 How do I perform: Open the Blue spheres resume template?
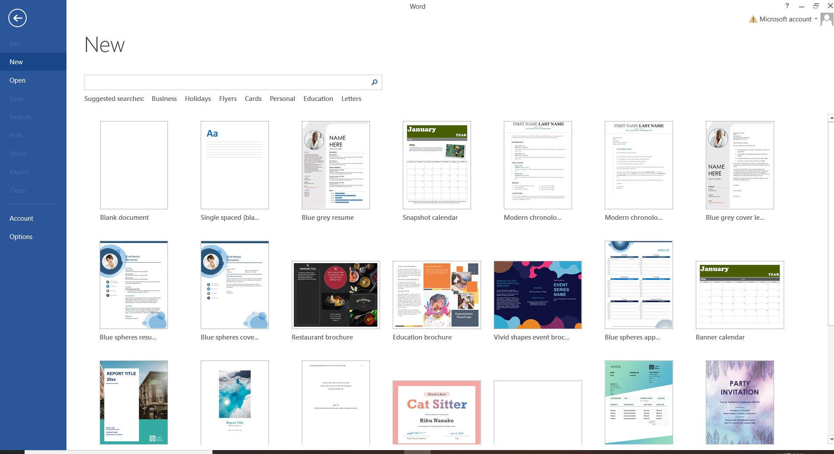coord(134,285)
